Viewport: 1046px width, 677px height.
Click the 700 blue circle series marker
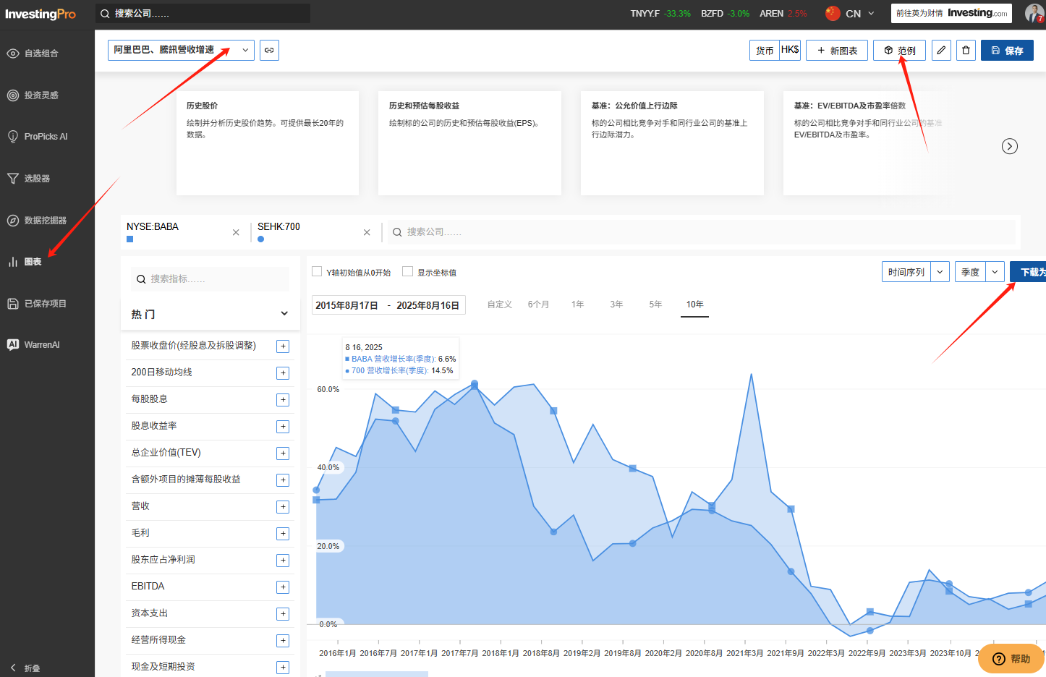[261, 239]
